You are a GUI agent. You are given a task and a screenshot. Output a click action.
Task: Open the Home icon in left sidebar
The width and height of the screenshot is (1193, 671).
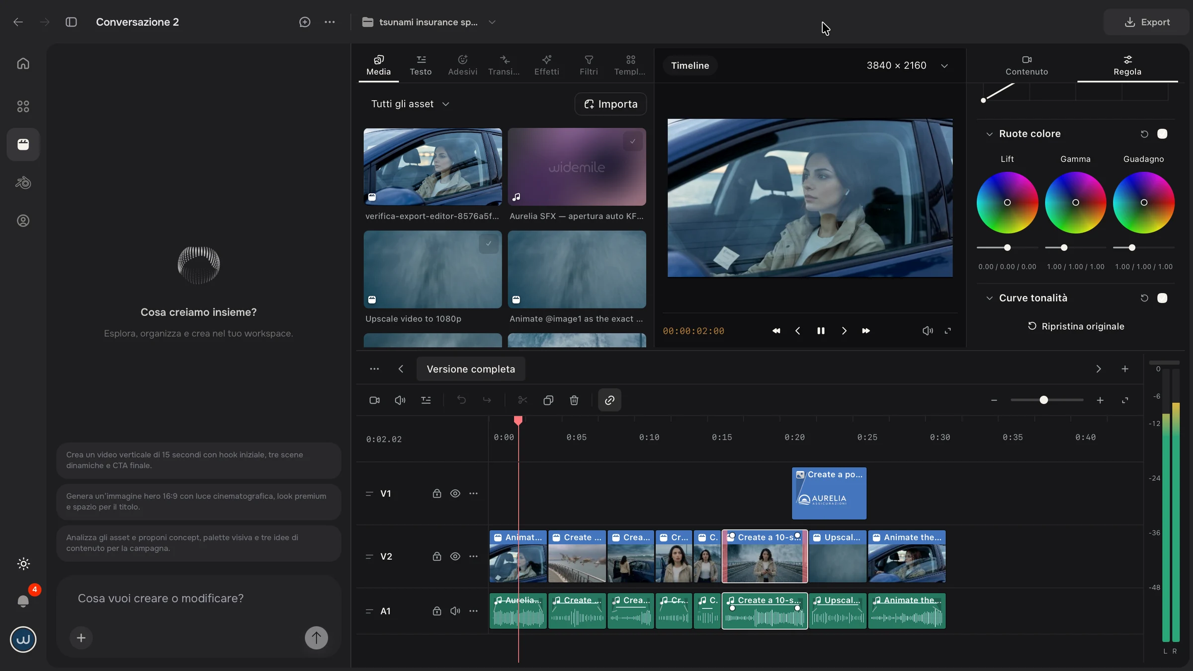[23, 64]
